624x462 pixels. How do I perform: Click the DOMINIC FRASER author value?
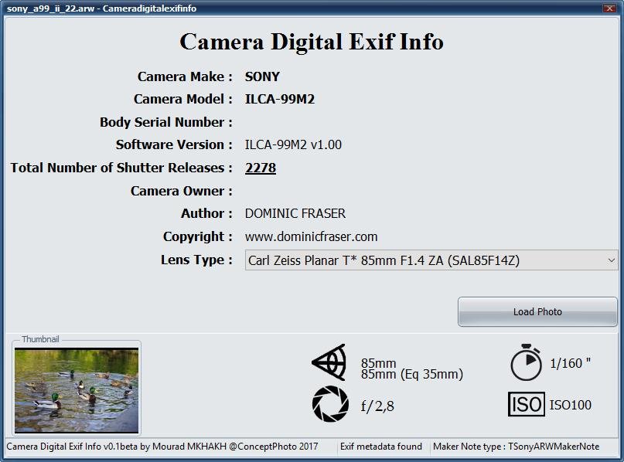tap(295, 213)
